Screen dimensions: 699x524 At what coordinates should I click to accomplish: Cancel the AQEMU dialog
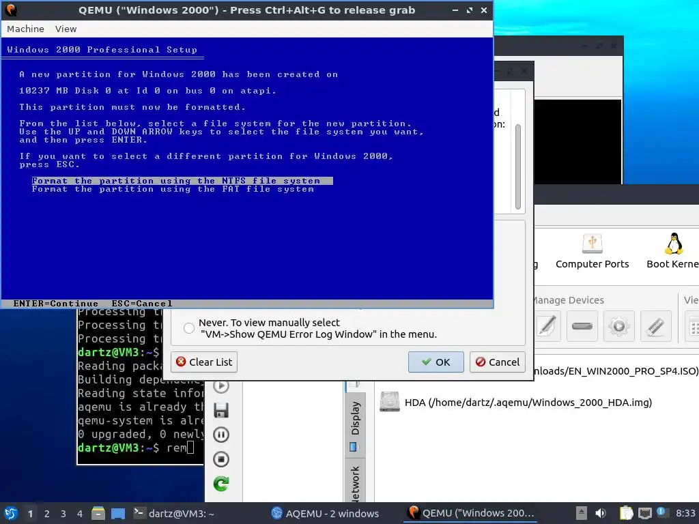[498, 362]
